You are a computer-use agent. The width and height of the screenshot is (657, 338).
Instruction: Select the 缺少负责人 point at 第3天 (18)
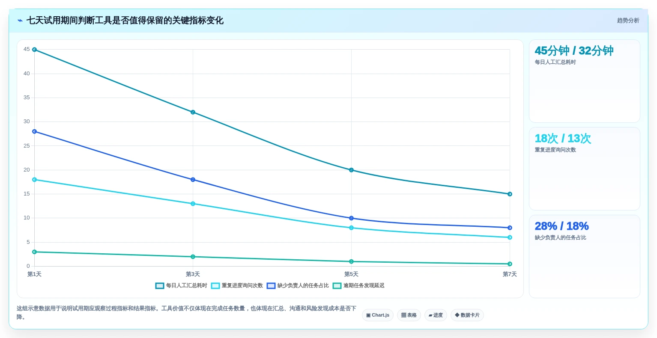[x=193, y=180]
